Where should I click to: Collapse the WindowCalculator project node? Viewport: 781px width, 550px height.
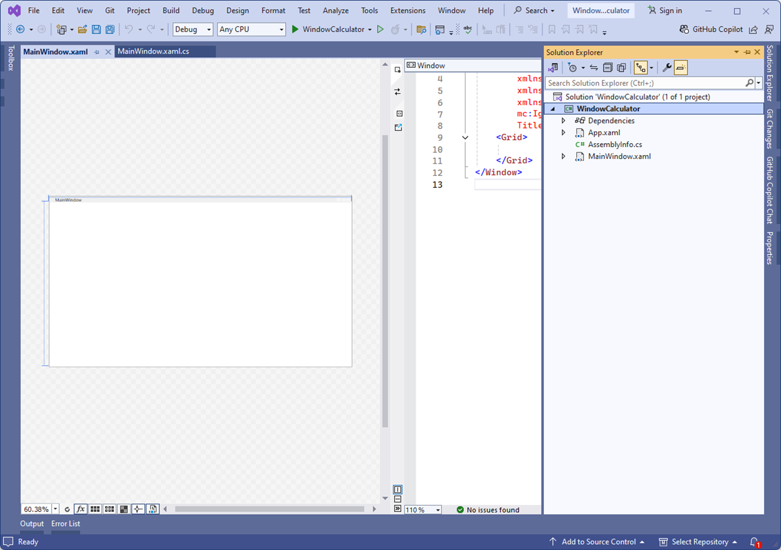click(x=553, y=109)
